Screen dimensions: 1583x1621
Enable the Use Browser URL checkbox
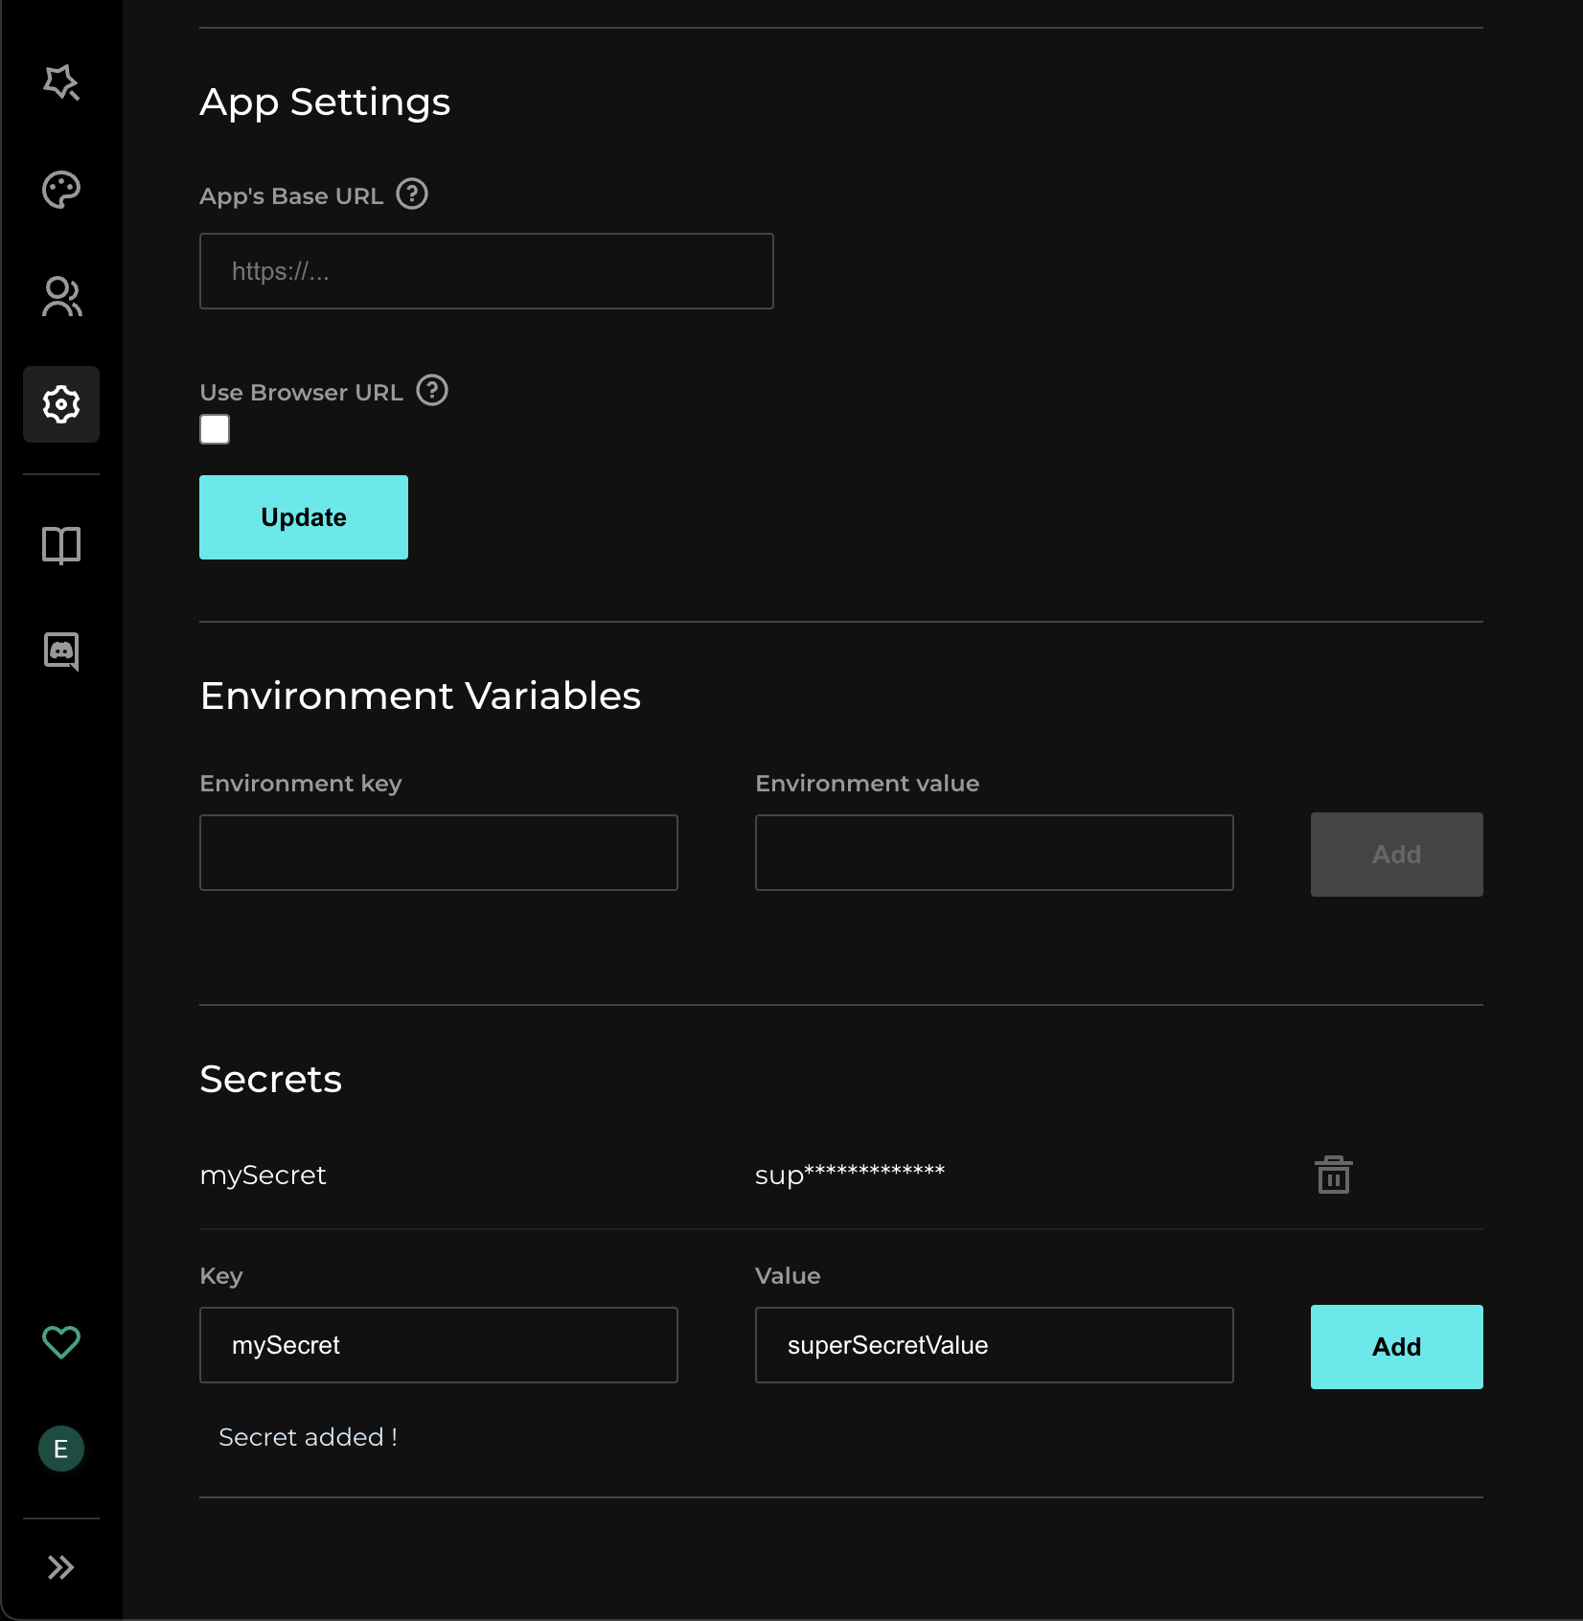[x=215, y=429]
